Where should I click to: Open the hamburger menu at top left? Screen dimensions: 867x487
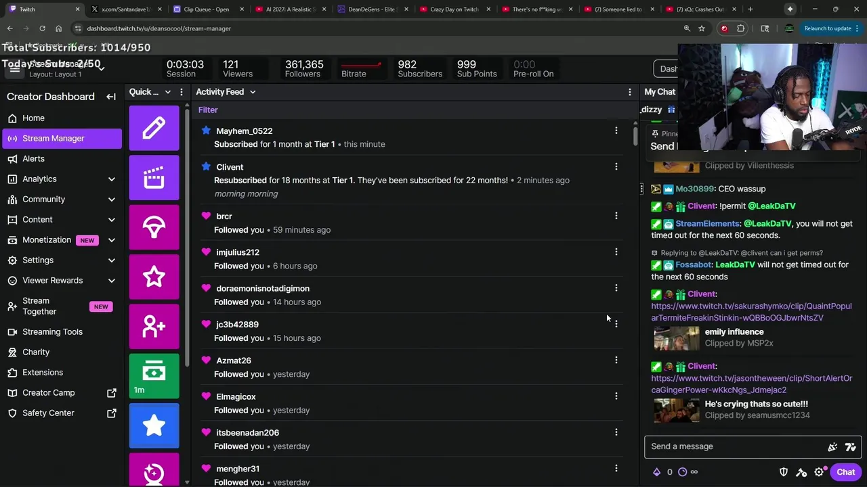coord(14,69)
